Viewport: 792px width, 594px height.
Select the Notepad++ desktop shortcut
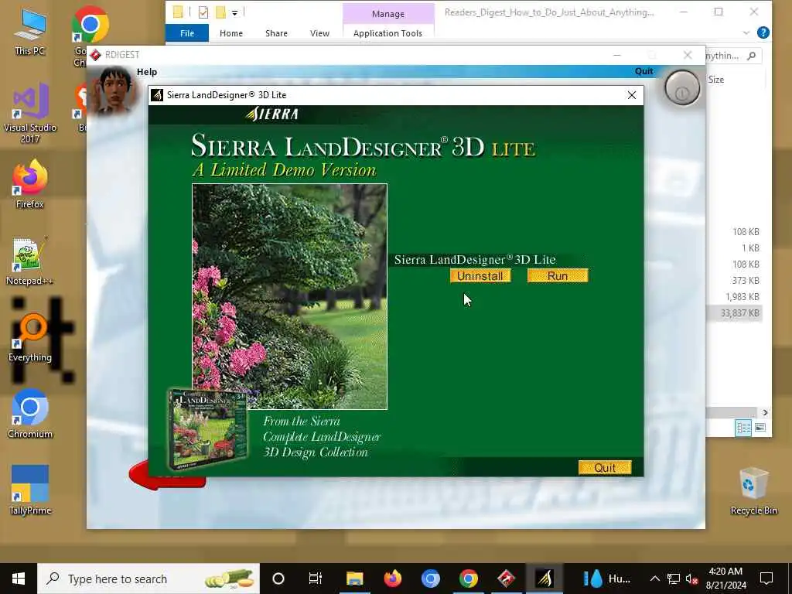(x=30, y=261)
